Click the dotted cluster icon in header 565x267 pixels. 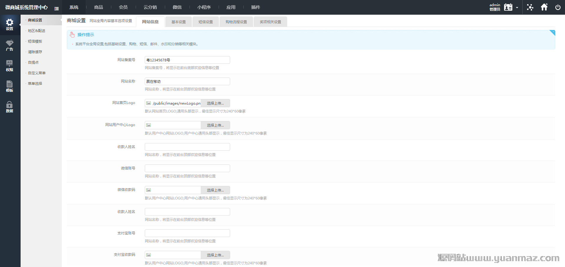[x=530, y=7]
